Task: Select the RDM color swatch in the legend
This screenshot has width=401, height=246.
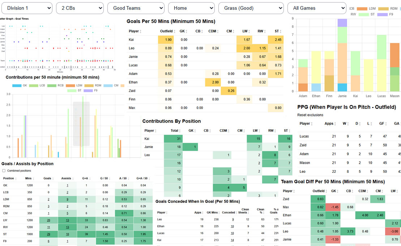Action: [89, 85]
